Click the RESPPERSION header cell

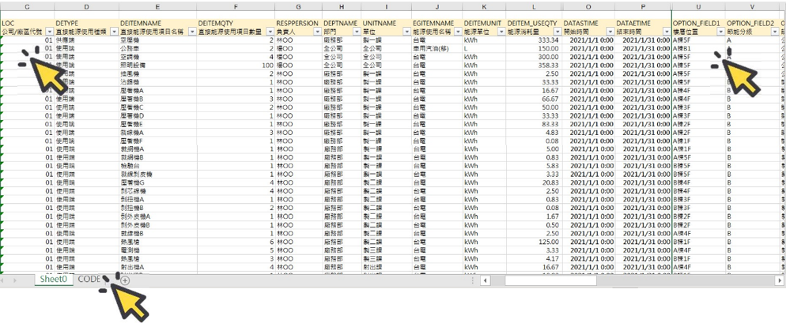[x=297, y=23]
